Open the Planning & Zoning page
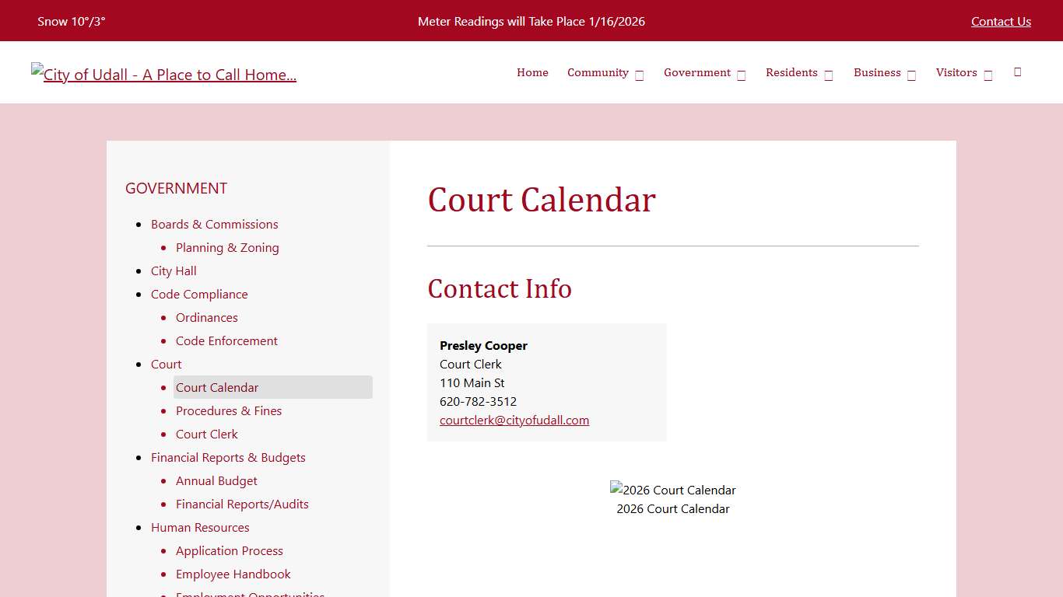1063x597 pixels. 227,247
